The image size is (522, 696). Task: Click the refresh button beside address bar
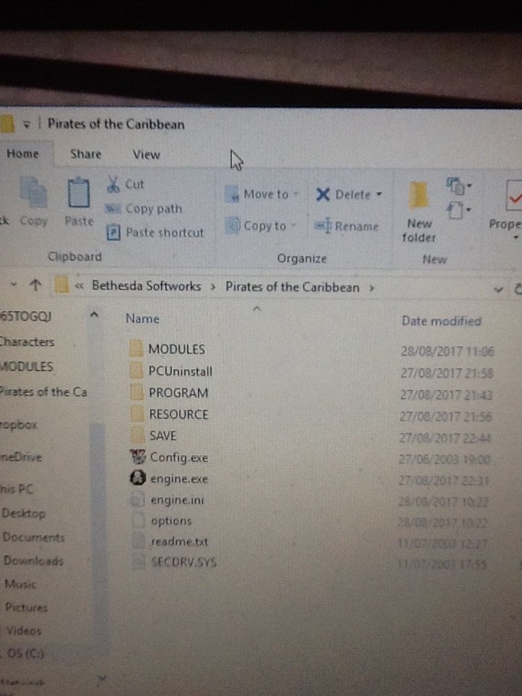(518, 289)
